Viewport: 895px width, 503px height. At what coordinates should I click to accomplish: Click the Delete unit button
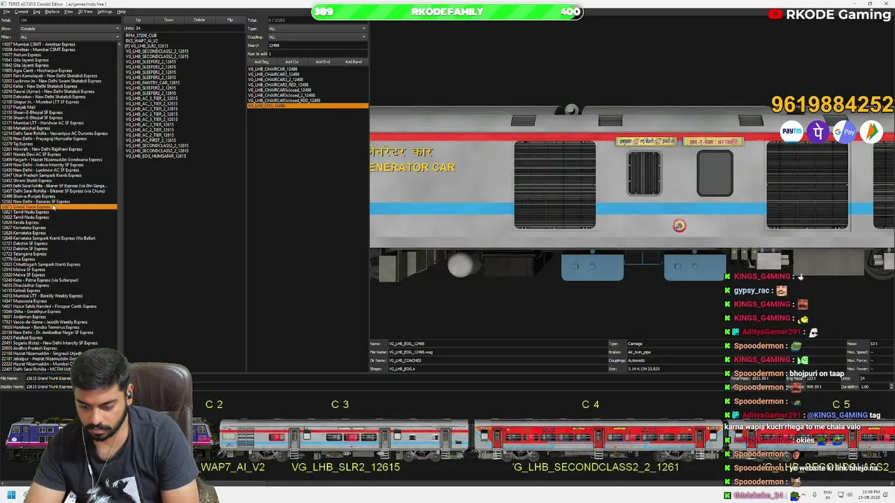[x=199, y=20]
